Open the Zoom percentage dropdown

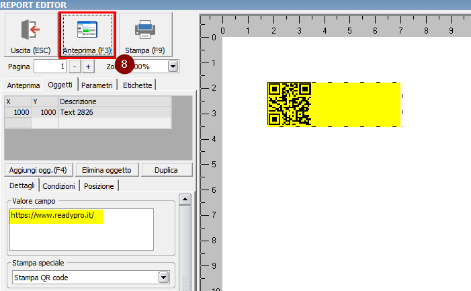(173, 67)
